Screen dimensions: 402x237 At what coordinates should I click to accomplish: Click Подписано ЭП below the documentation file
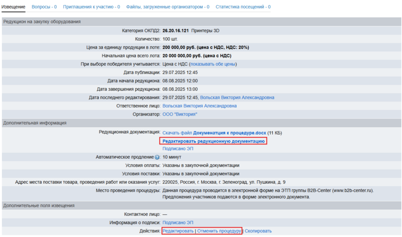(x=177, y=149)
